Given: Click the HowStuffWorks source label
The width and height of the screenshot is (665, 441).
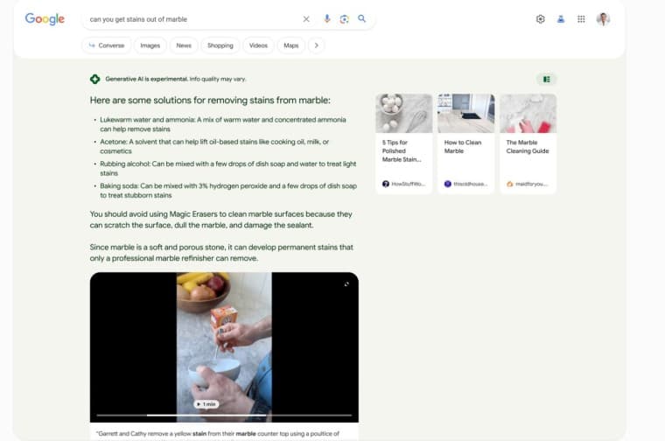Looking at the screenshot, I should 403,184.
